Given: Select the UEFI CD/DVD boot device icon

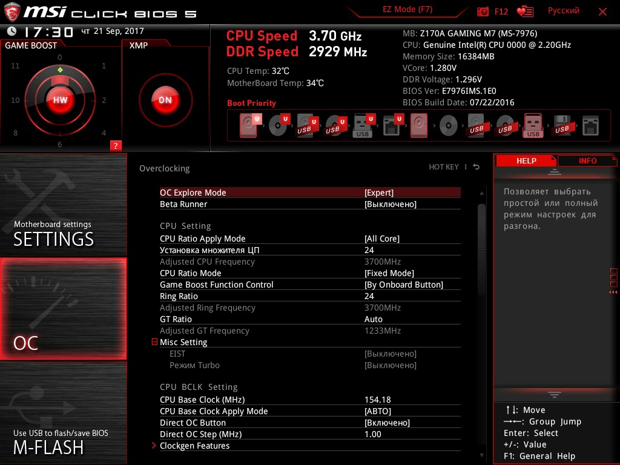Looking at the screenshot, I should [279, 125].
